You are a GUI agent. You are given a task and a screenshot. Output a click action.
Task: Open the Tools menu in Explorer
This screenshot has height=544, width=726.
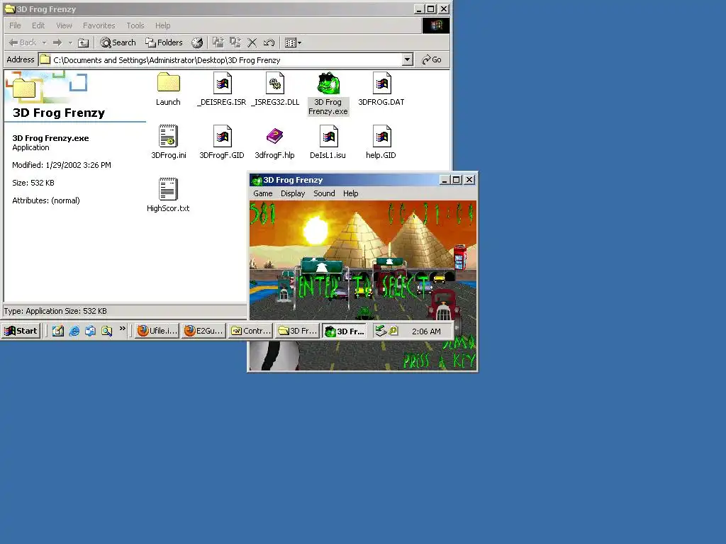[135, 25]
